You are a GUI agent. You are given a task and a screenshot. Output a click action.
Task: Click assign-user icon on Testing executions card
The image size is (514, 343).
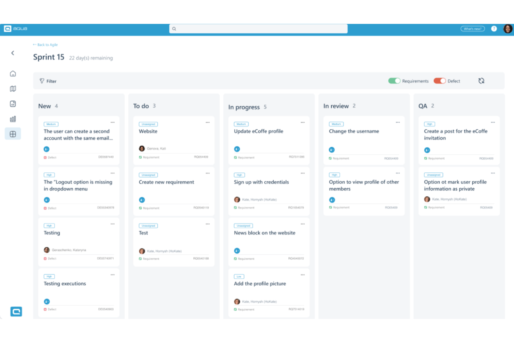pyautogui.click(x=47, y=302)
